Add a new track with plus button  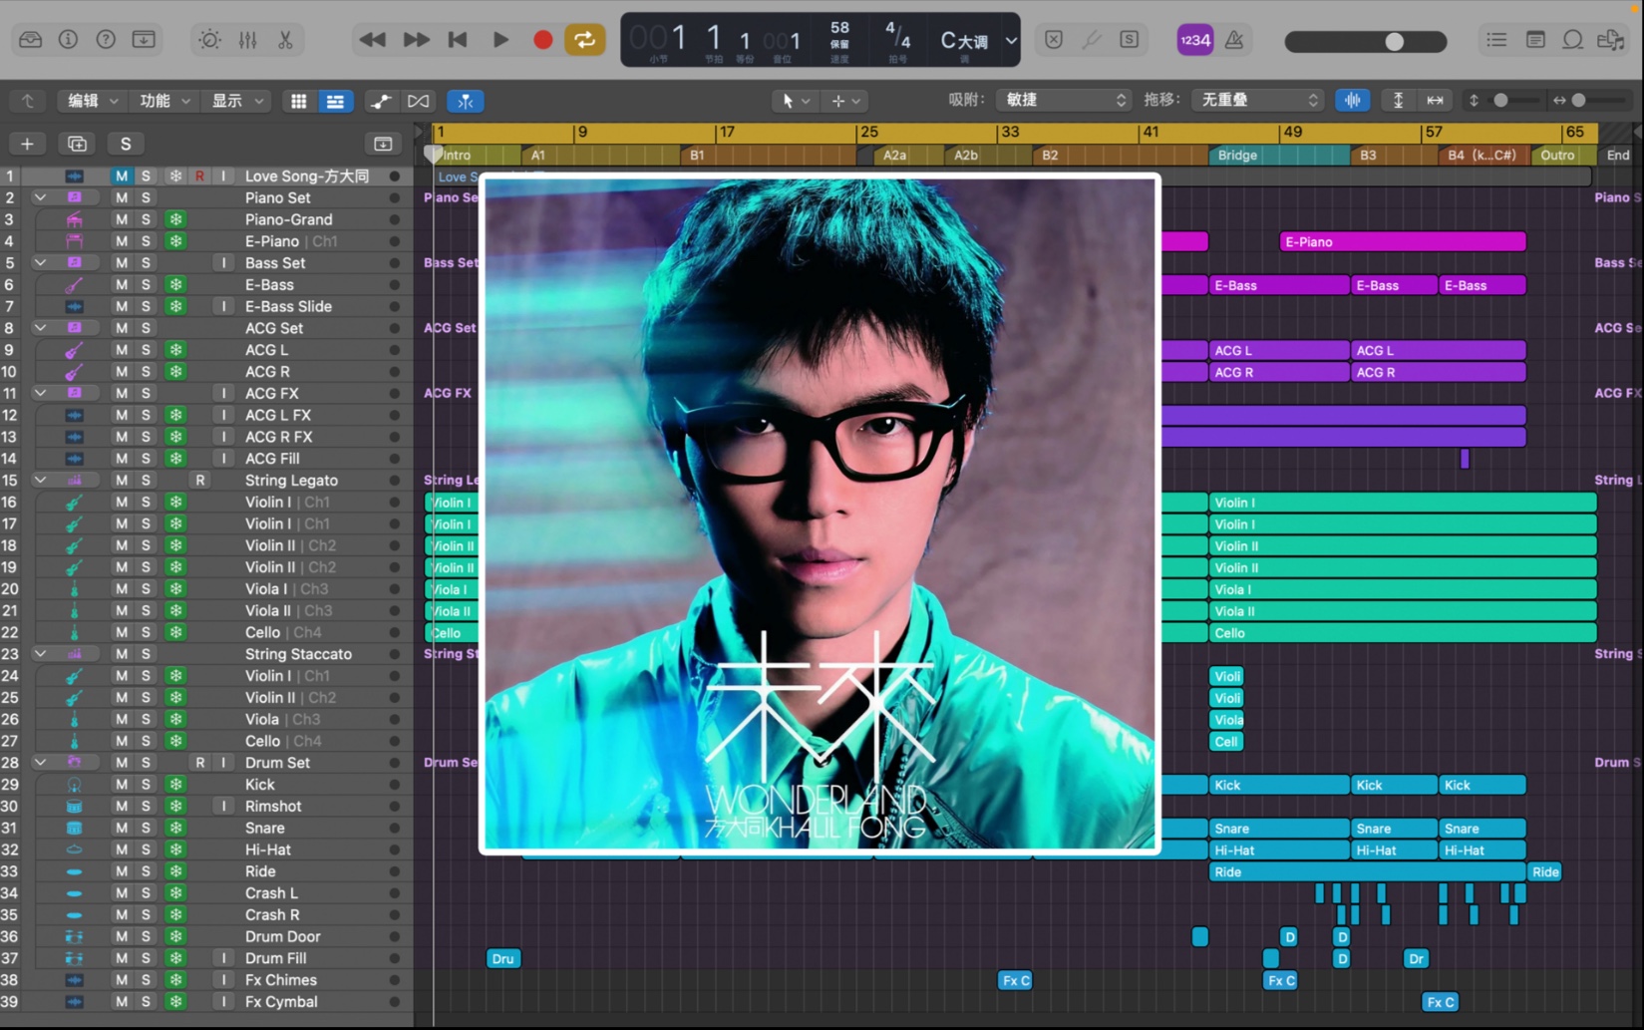27,144
